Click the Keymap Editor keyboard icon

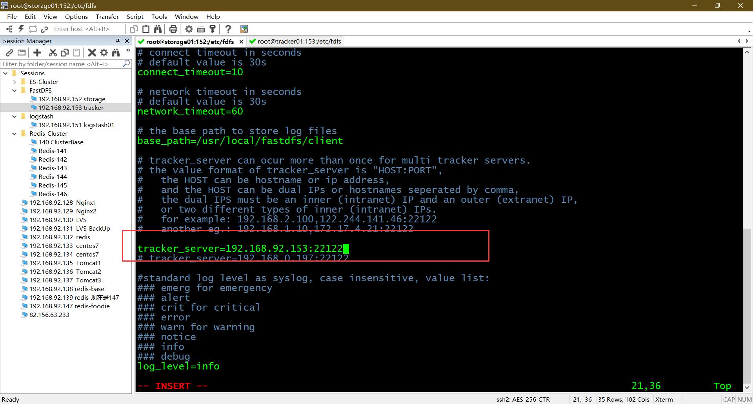tap(201, 29)
